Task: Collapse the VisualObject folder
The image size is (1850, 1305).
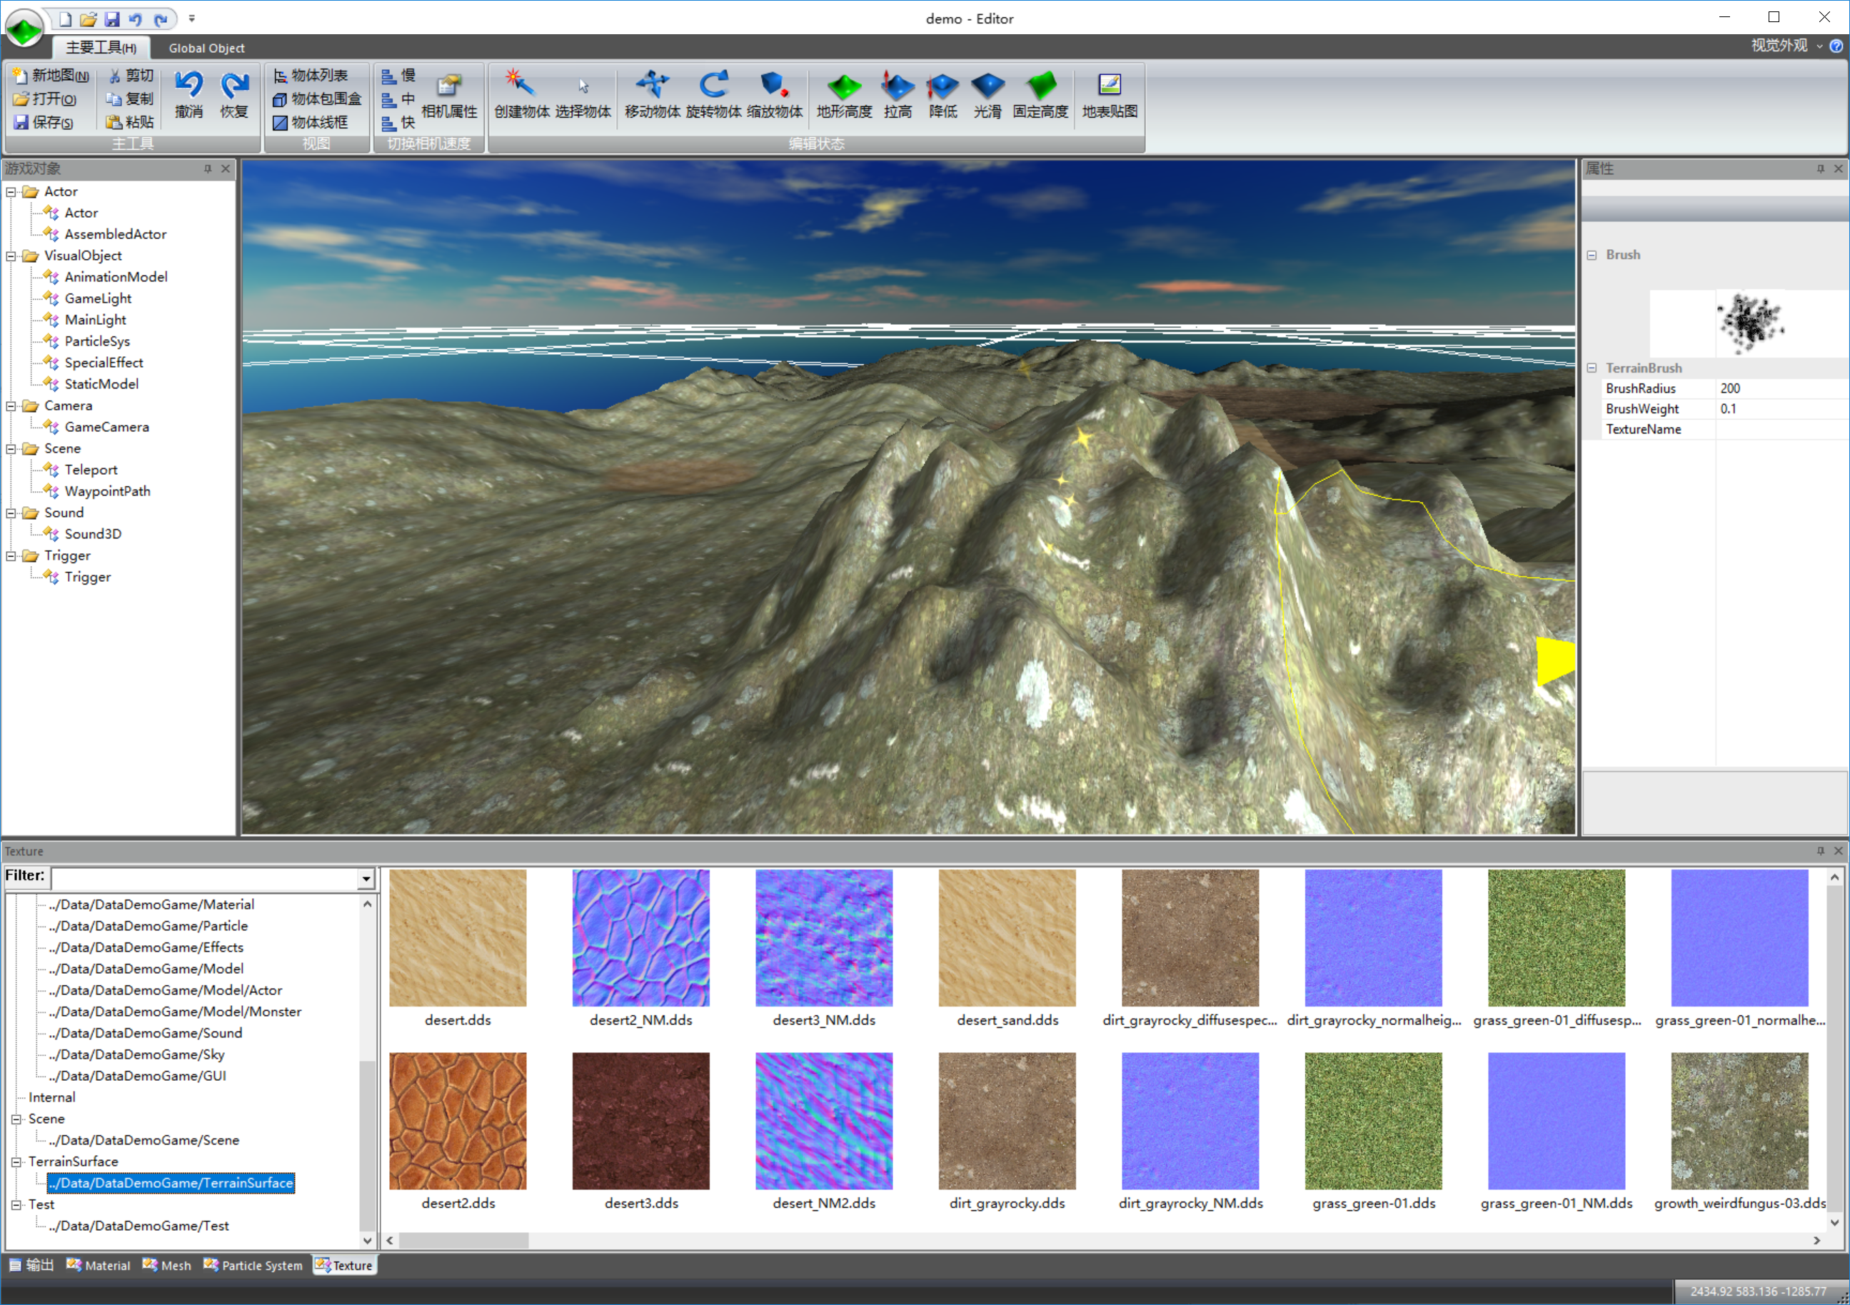Action: 11,256
